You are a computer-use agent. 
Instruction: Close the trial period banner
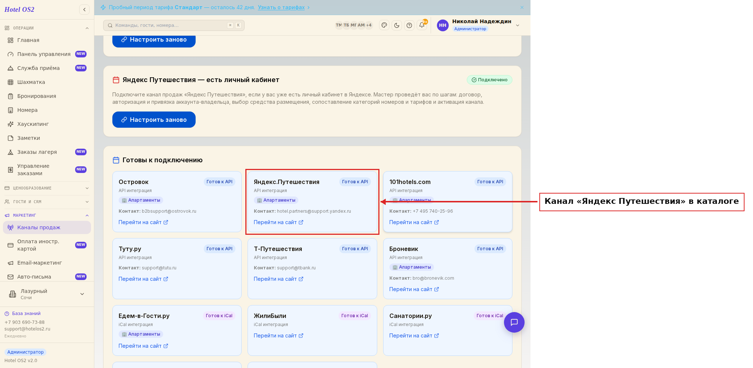[x=522, y=7]
